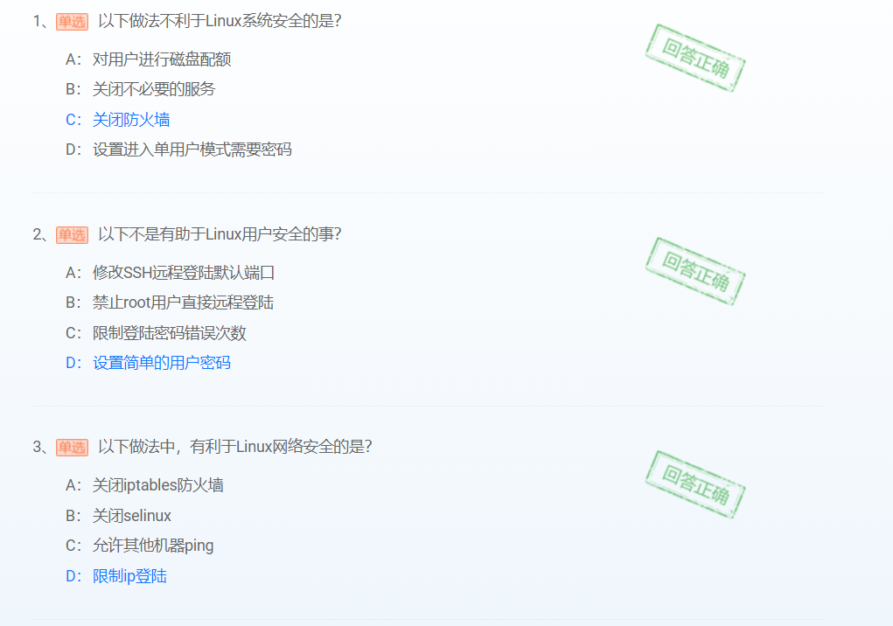The image size is (893, 626).
Task: Pick option B 关闭selinux
Action: click(118, 516)
